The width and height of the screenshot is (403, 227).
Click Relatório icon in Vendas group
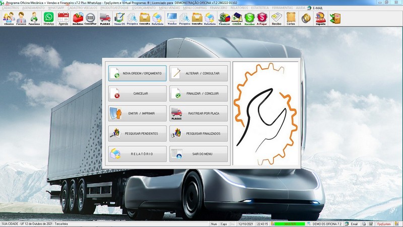point(210,19)
